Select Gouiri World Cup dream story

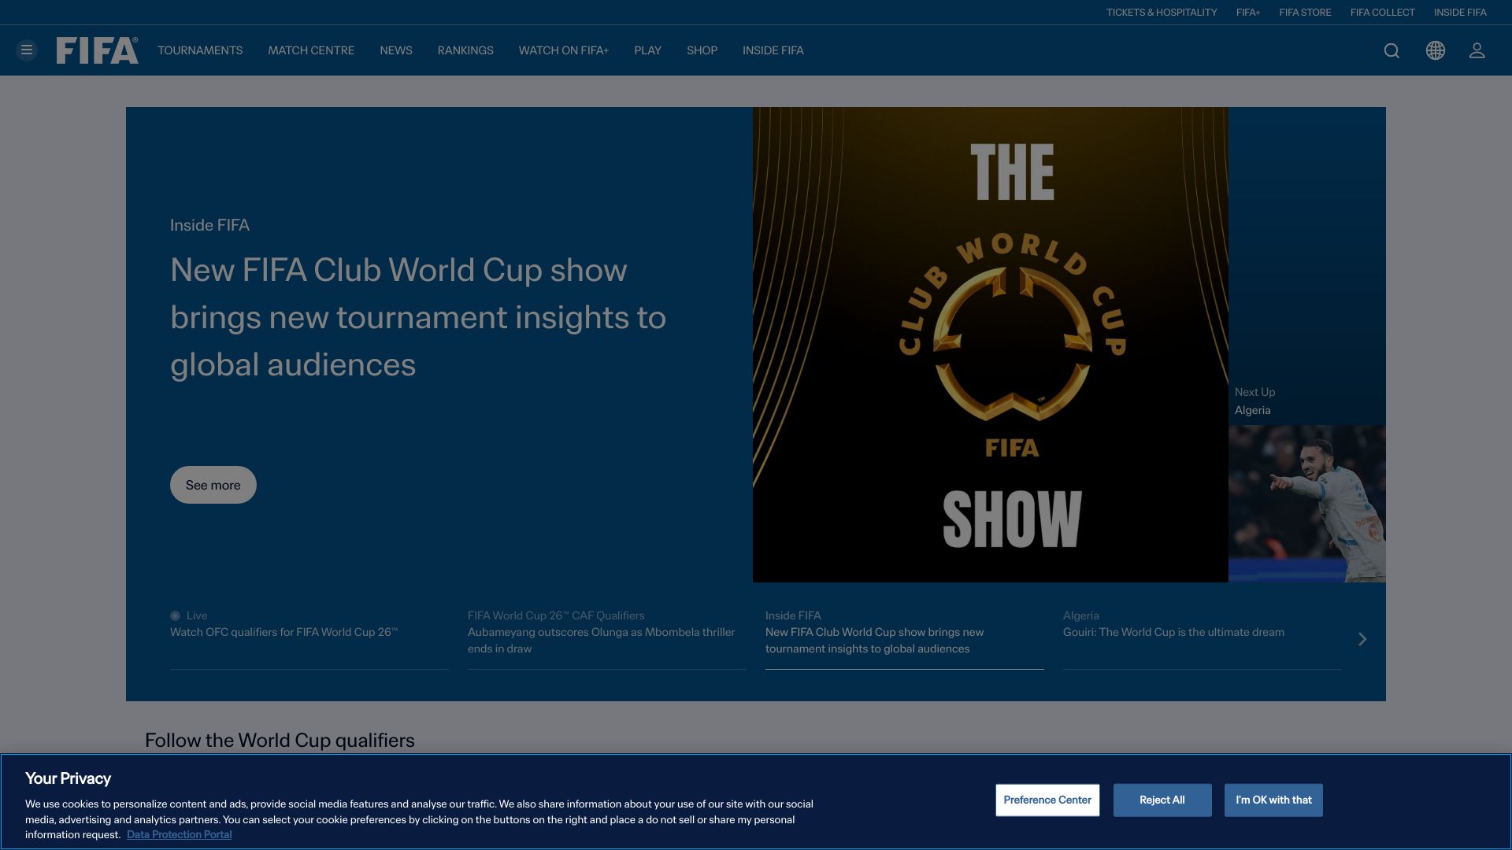point(1173,632)
